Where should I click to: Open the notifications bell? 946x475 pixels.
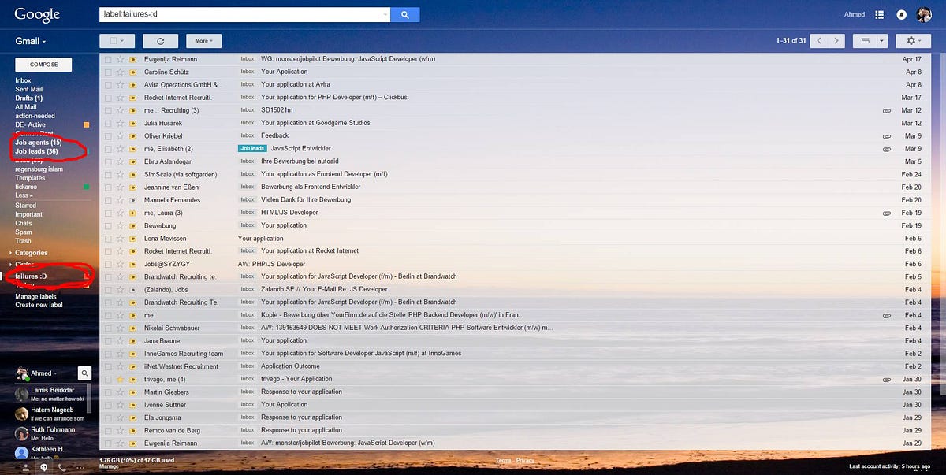(901, 14)
